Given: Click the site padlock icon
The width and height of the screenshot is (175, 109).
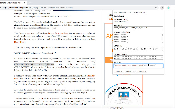Looking at the screenshot, I should coord(1,8).
